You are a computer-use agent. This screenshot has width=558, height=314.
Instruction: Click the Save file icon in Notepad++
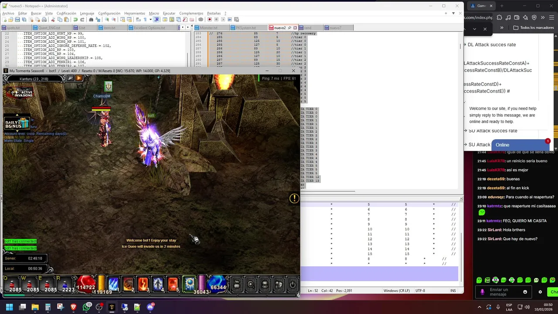[17, 19]
